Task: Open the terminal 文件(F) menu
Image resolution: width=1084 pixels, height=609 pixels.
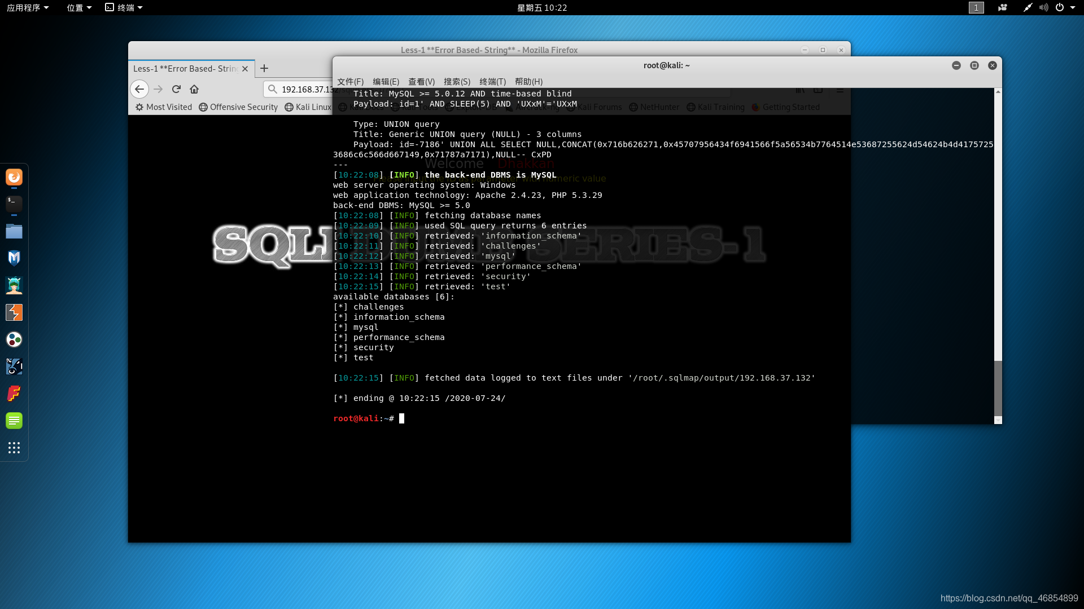Action: click(x=350, y=82)
